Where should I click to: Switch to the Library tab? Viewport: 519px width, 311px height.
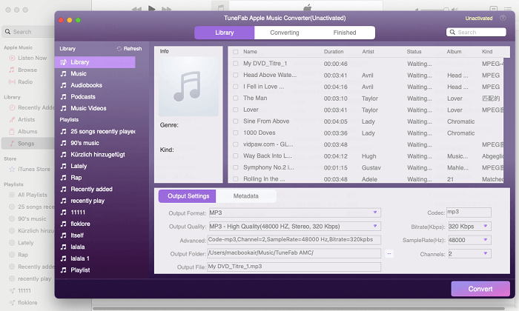click(x=225, y=33)
